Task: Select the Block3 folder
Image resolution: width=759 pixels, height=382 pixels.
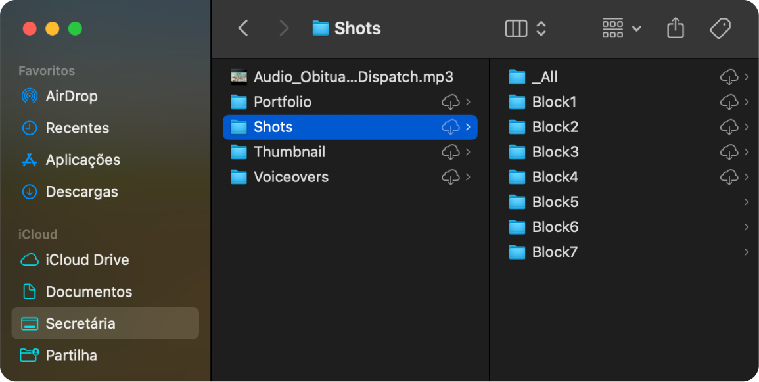Action: (555, 152)
